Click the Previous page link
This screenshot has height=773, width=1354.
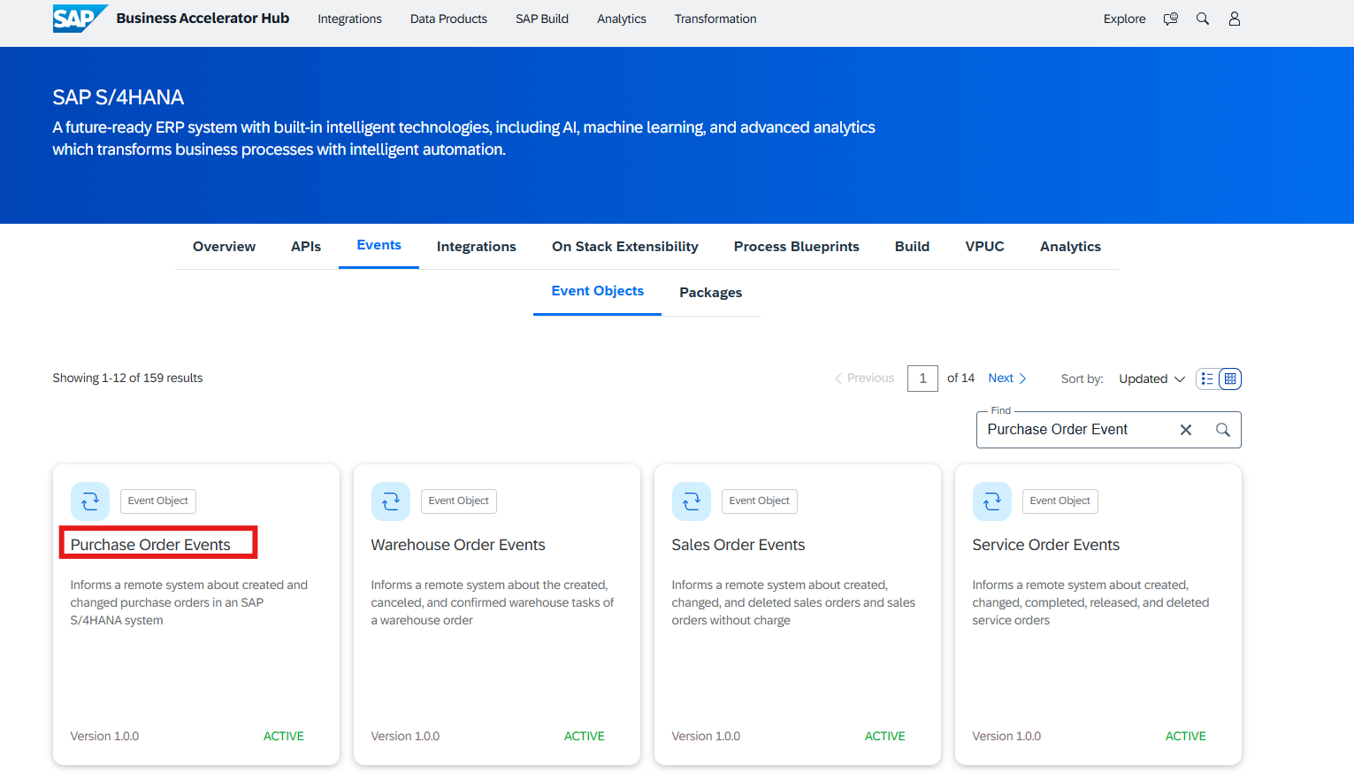pyautogui.click(x=864, y=378)
